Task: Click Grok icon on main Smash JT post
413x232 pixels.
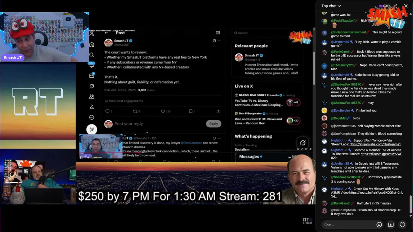Action: [214, 41]
